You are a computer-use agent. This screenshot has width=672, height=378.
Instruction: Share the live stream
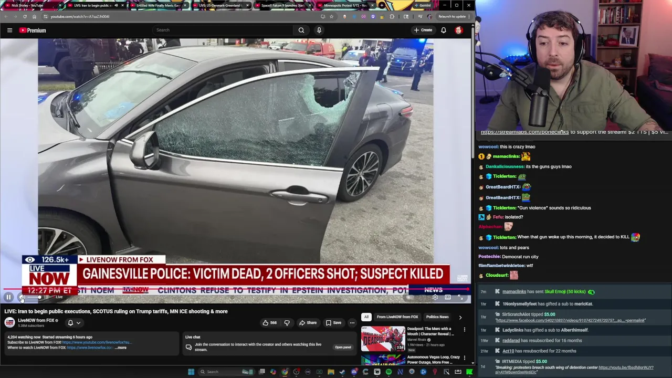[308, 323]
